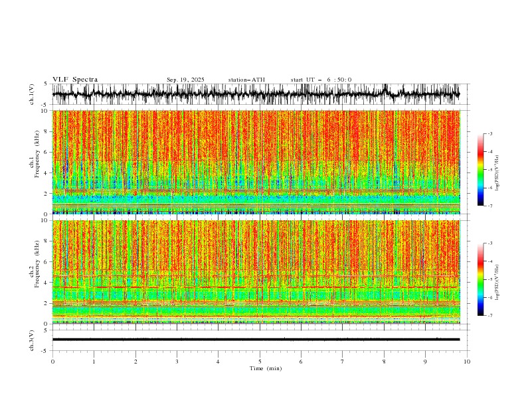Click the '-3' tick on ch.1 color bar
Viewport: 526px width, 406px height.
(x=490, y=133)
